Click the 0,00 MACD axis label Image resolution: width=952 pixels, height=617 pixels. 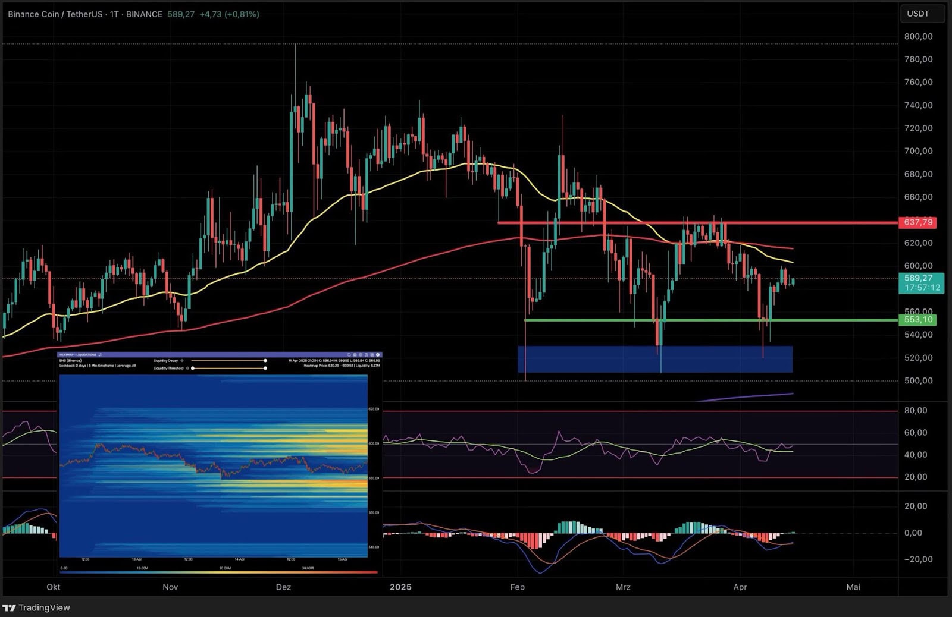pyautogui.click(x=913, y=533)
